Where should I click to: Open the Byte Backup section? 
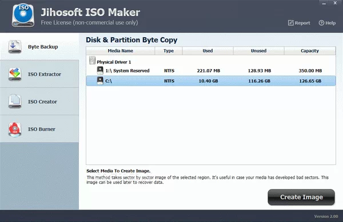pos(39,46)
